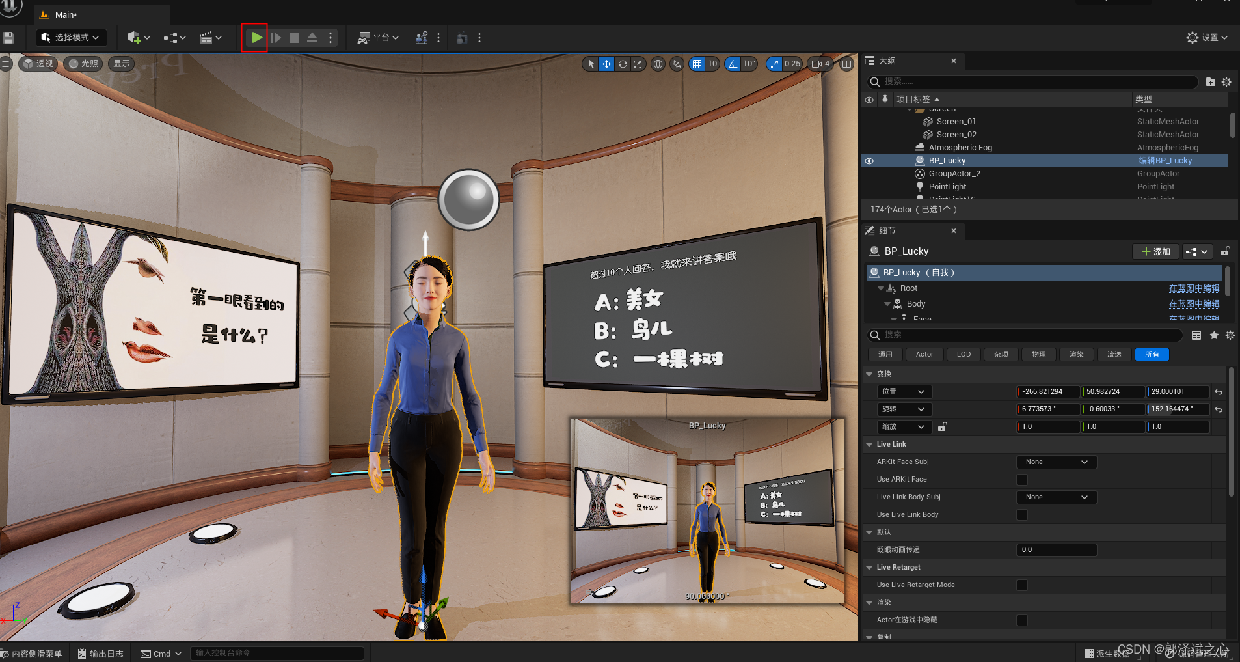Click the Stop simulation square button

294,38
